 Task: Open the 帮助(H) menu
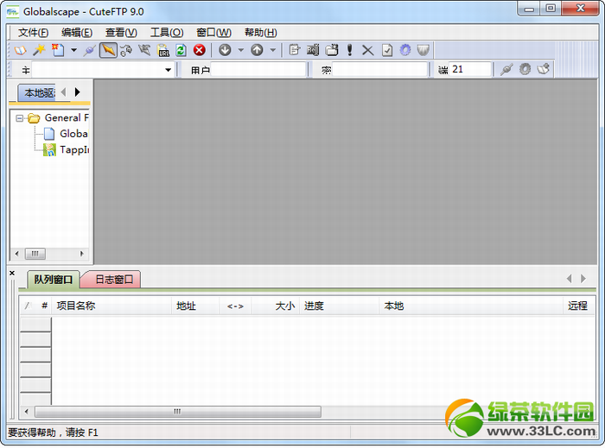(x=261, y=32)
